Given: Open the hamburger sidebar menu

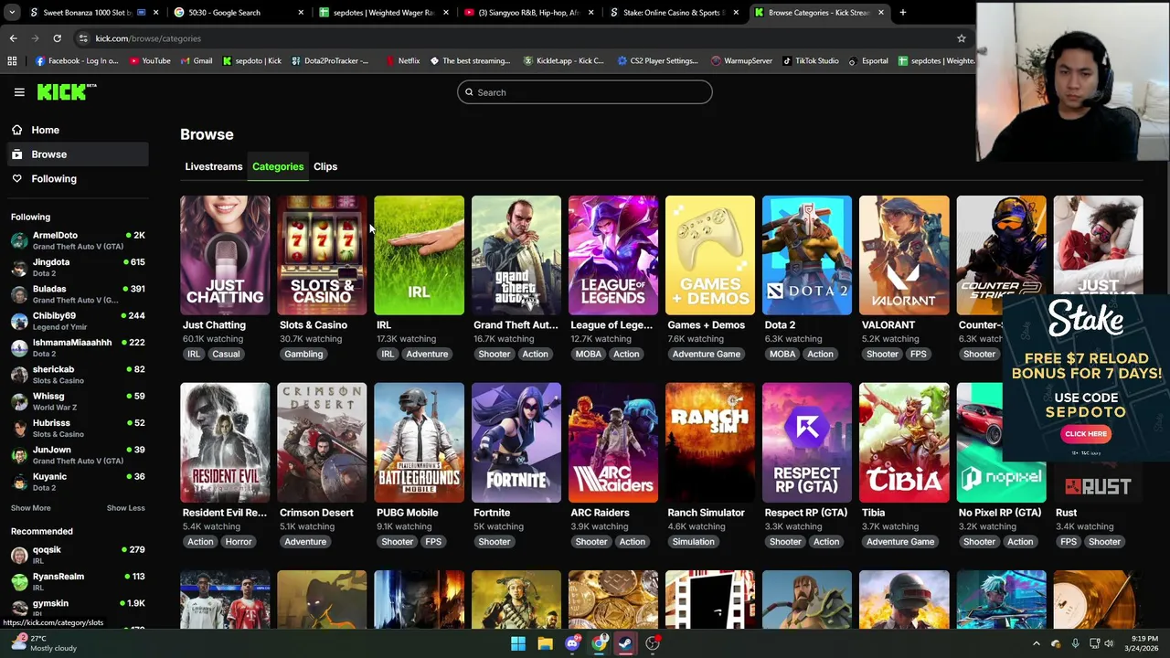Looking at the screenshot, I should coord(19,92).
